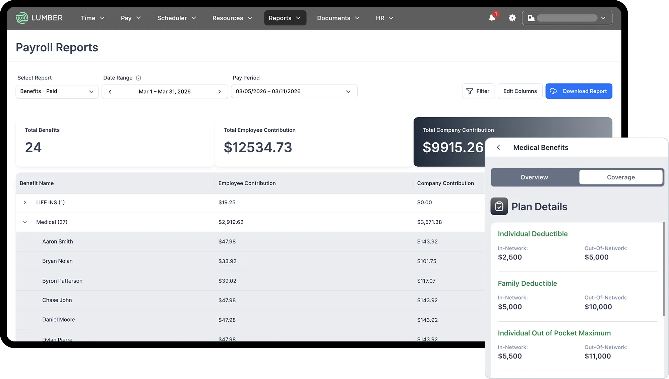Screen dimensions: 669x379
Task: Open the notifications bell
Action: pos(492,18)
